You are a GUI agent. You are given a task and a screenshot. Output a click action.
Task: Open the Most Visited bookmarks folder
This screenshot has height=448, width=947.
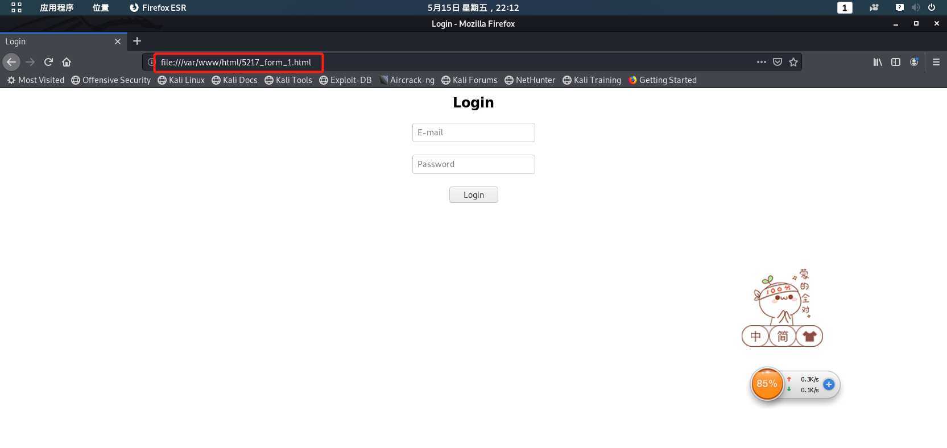point(36,80)
